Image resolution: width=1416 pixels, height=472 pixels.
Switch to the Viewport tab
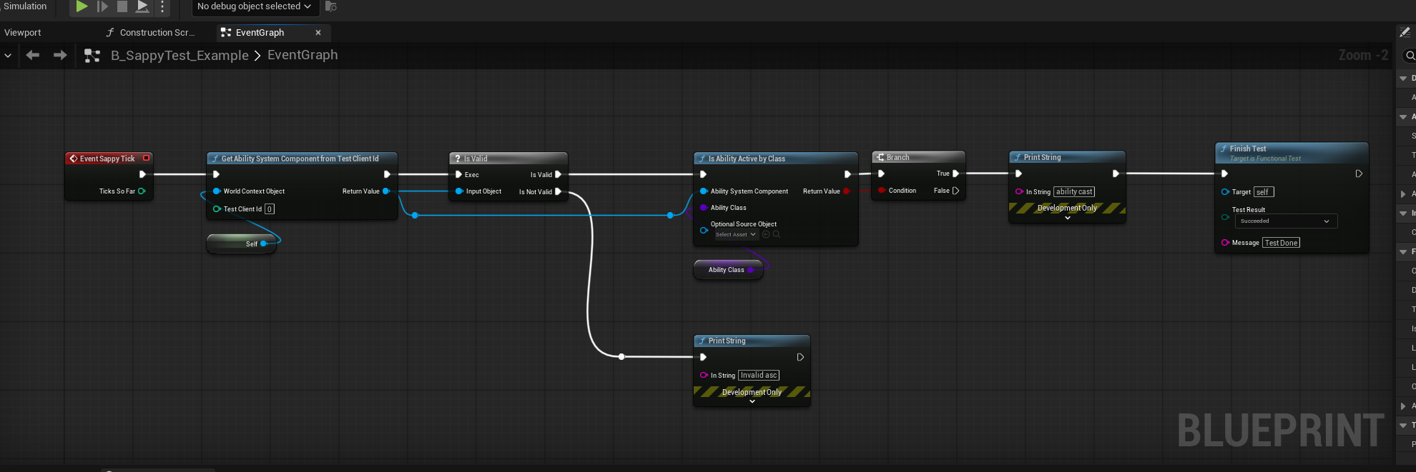click(x=23, y=33)
